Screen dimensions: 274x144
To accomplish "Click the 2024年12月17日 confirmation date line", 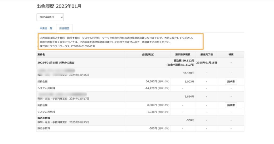I will pyautogui.click(x=63, y=98).
